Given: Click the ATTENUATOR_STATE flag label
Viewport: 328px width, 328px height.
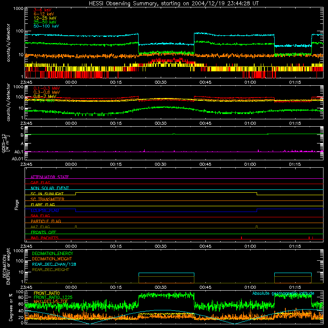Looking at the screenshot, I should pyautogui.click(x=50, y=177).
